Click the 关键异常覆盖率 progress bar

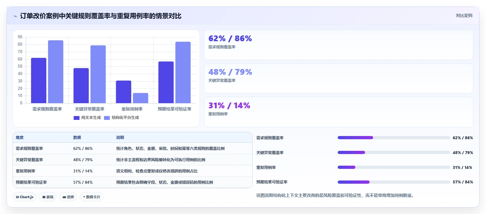coord(394,152)
